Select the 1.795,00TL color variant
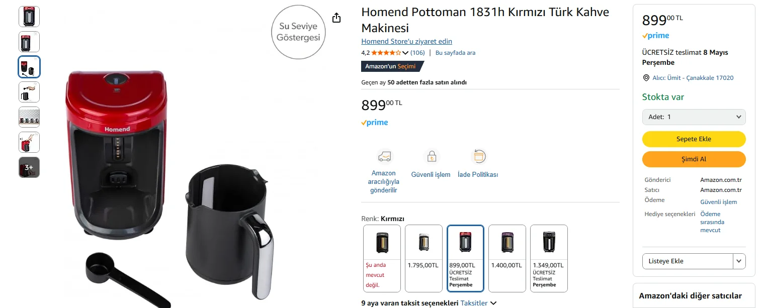763x308 pixels. (423, 258)
